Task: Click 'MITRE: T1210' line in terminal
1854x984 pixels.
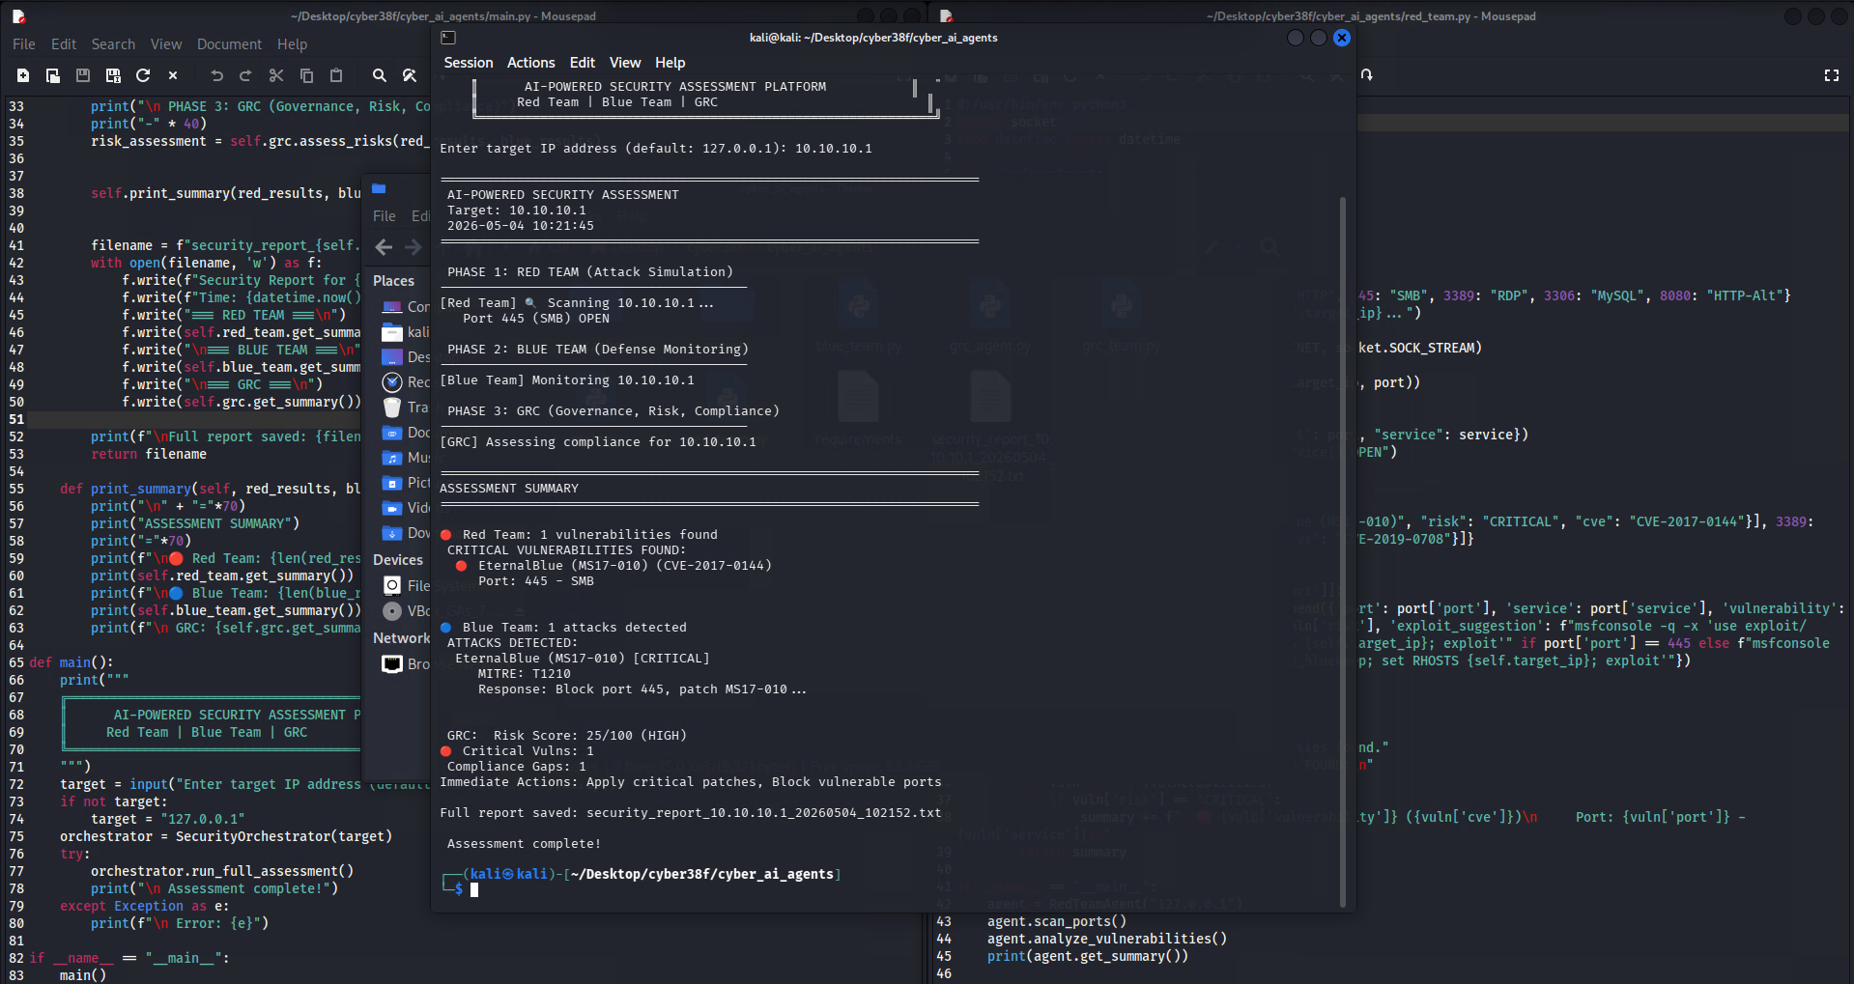Action: 525,674
